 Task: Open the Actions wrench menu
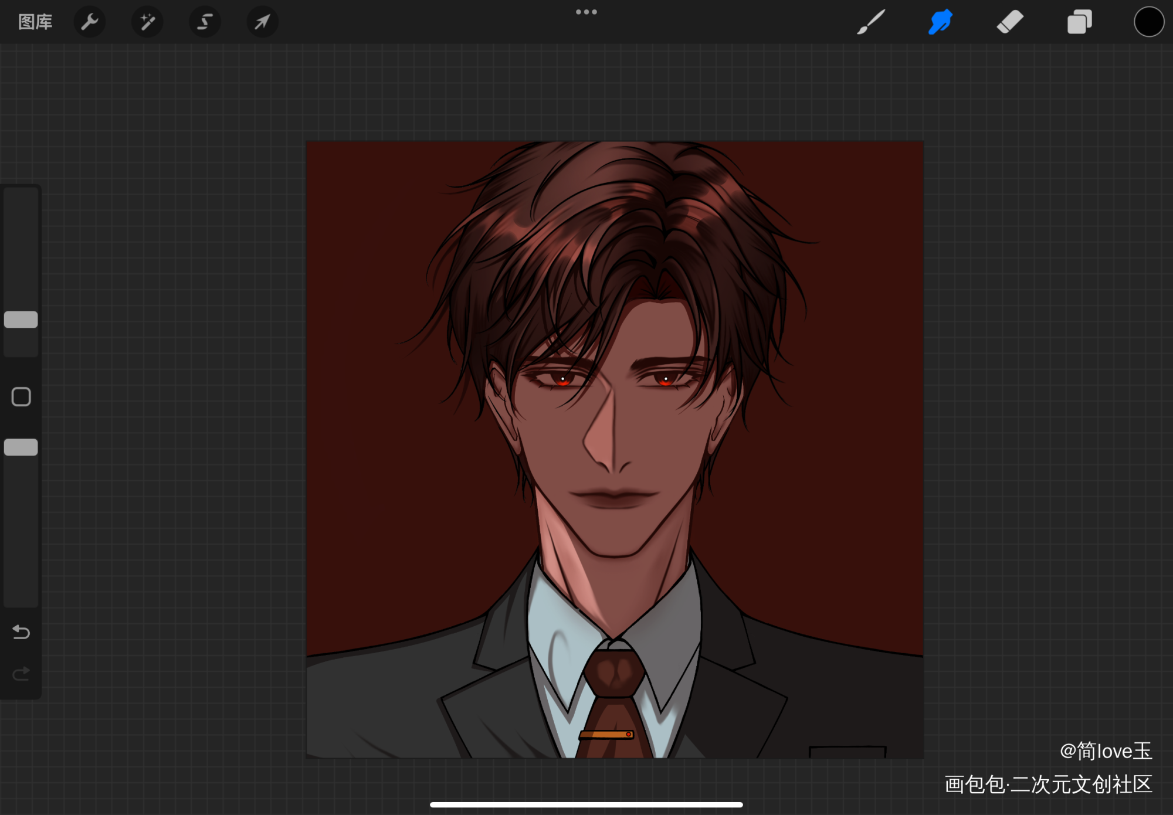point(90,22)
